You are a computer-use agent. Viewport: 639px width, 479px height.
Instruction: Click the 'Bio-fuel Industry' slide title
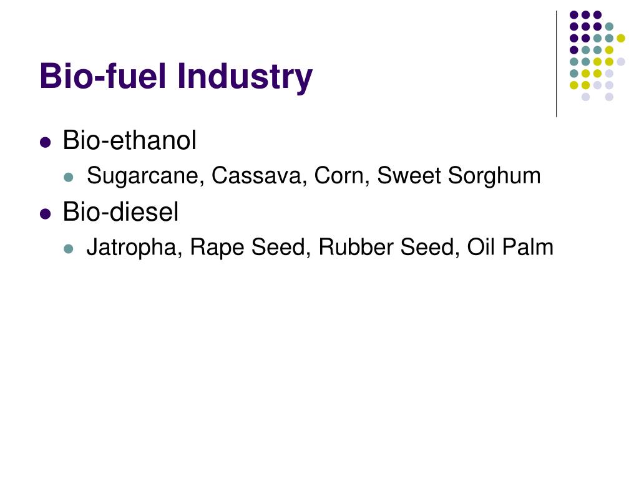coord(176,77)
